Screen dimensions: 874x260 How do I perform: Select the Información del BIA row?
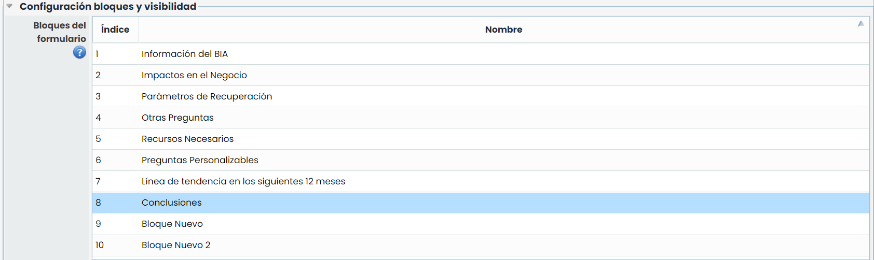point(185,54)
